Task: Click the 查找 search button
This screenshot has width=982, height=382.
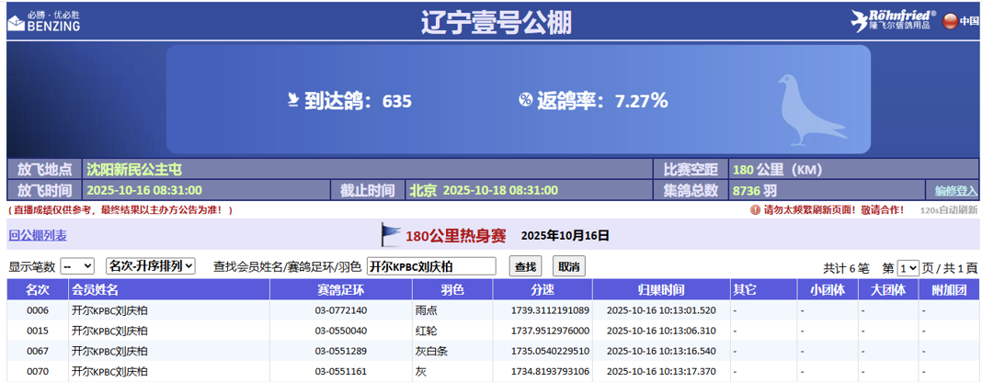Action: (x=525, y=266)
